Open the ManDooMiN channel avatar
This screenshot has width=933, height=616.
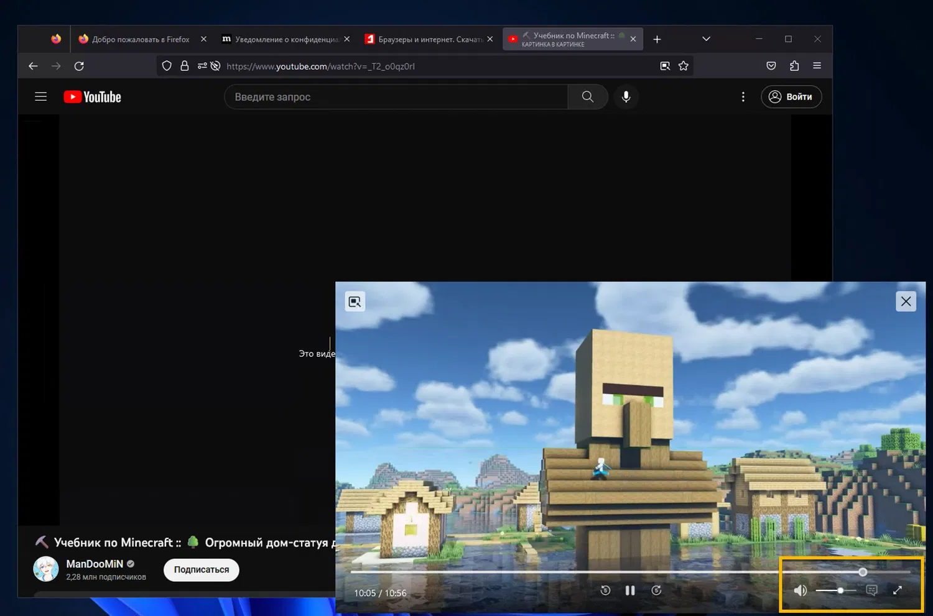[x=46, y=569]
